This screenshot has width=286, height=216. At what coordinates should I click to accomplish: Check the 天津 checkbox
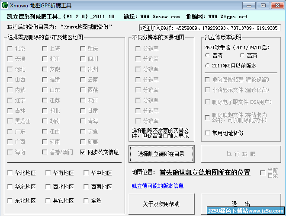[x=10, y=59]
